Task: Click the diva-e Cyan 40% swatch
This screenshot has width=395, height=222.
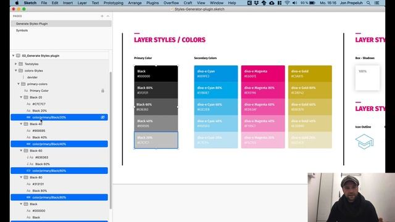Action: click(x=216, y=123)
